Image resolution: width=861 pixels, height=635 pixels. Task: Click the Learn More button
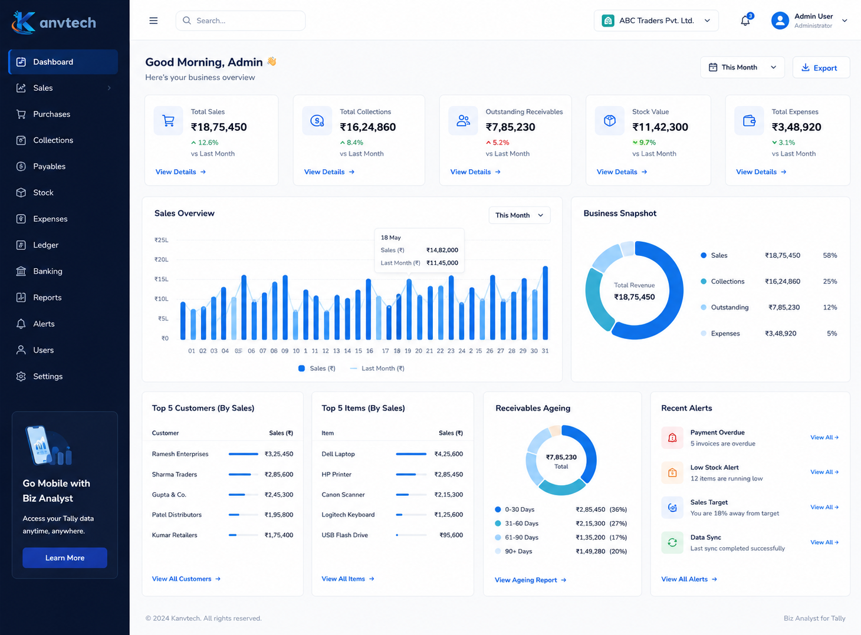point(65,558)
